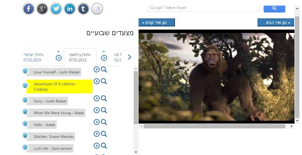Search for Sorry - Justin Bieber magnifier icon
The width and height of the screenshot is (302, 155).
tap(104, 98)
